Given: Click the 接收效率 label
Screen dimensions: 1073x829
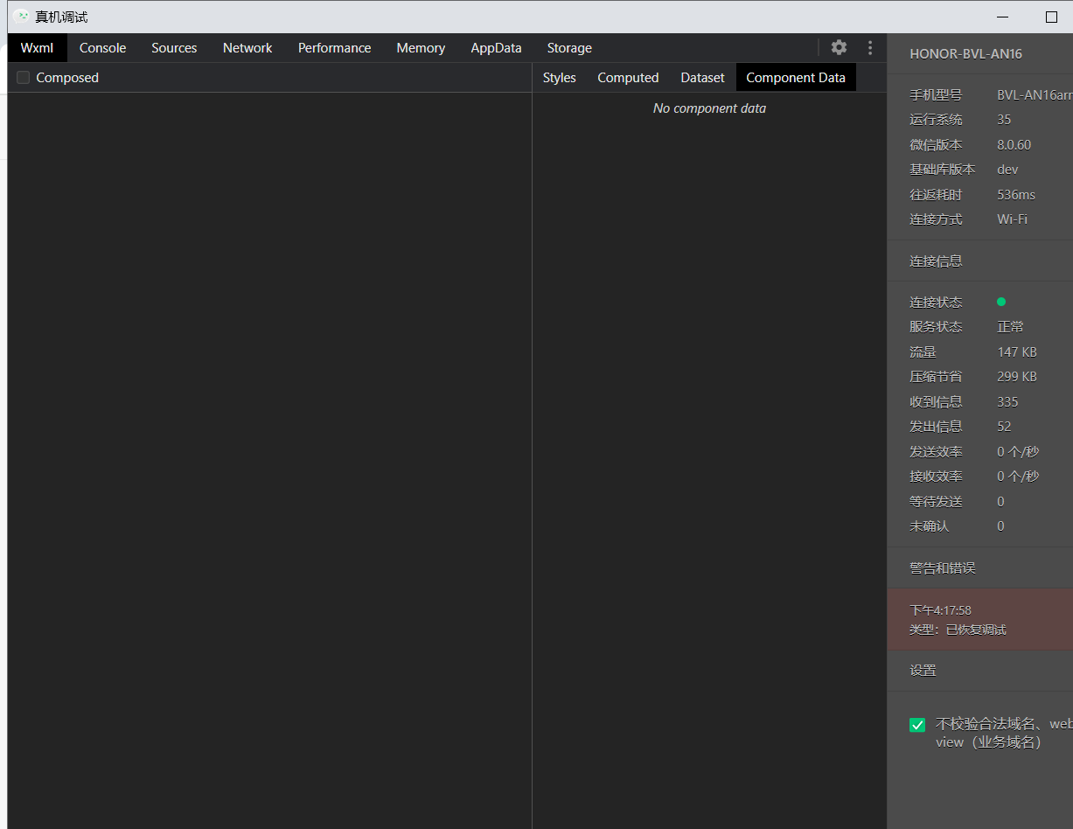Looking at the screenshot, I should (936, 477).
